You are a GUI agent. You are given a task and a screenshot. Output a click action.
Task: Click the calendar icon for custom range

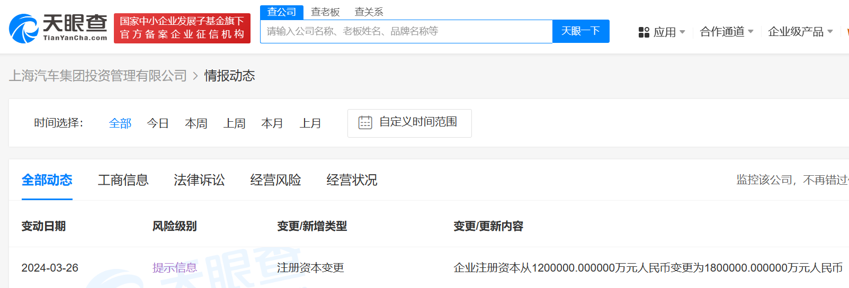(x=365, y=123)
